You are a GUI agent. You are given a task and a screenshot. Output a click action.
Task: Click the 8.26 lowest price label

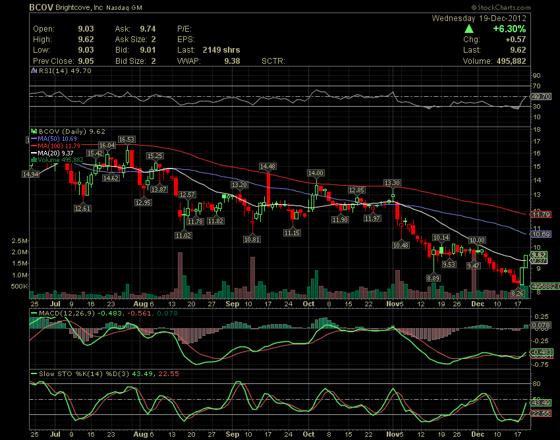517,293
